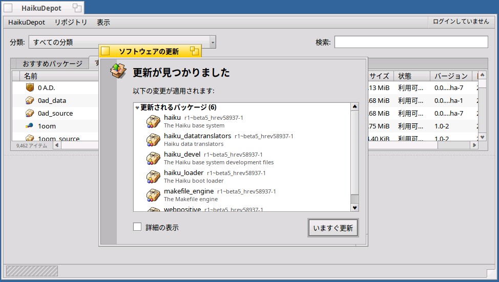Select the makefile_engine package name

[189, 191]
